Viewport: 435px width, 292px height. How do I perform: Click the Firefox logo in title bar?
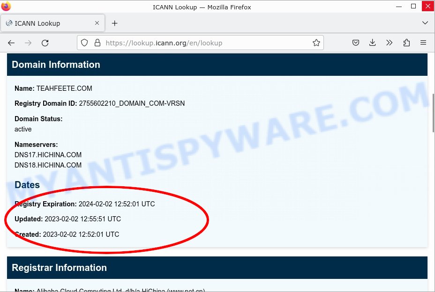6,6
